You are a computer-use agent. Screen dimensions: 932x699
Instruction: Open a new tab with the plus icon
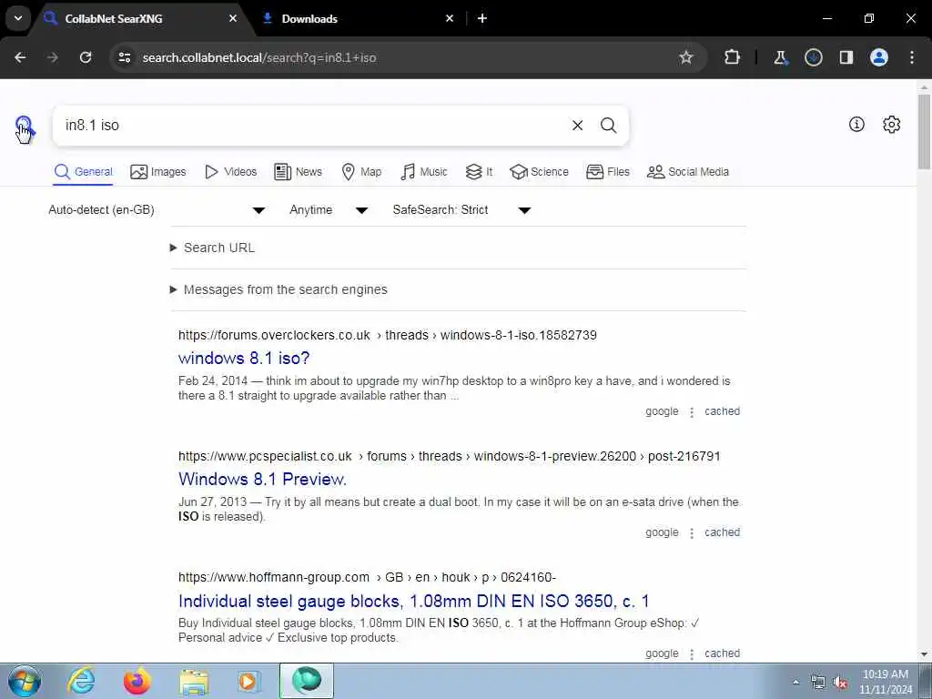[482, 18]
